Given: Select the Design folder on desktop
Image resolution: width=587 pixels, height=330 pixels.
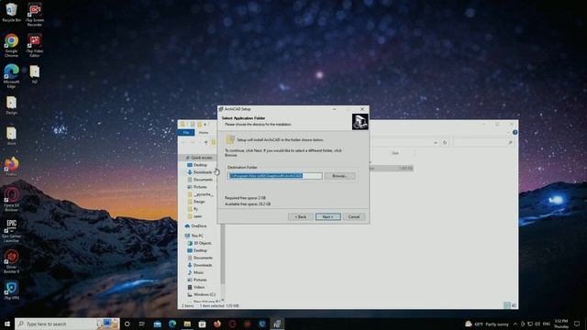Looking at the screenshot, I should [11, 104].
